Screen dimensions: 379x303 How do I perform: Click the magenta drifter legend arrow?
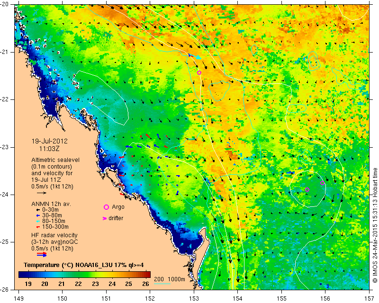pos(105,218)
